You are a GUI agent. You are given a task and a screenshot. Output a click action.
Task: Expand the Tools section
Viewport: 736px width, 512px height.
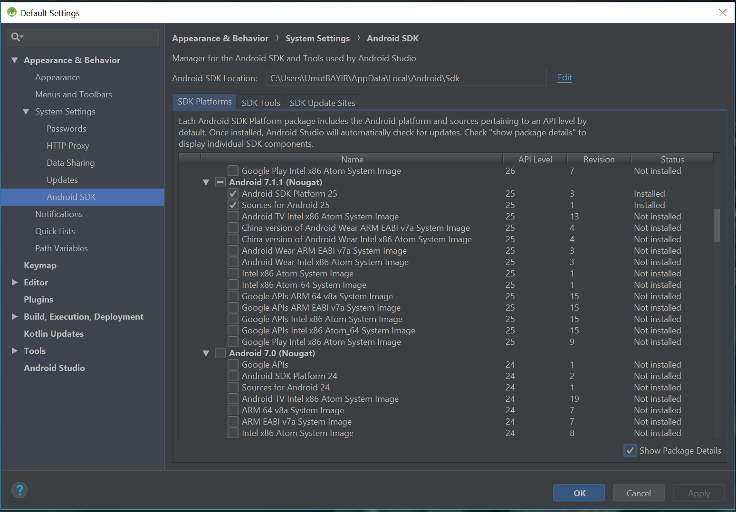[15, 351]
